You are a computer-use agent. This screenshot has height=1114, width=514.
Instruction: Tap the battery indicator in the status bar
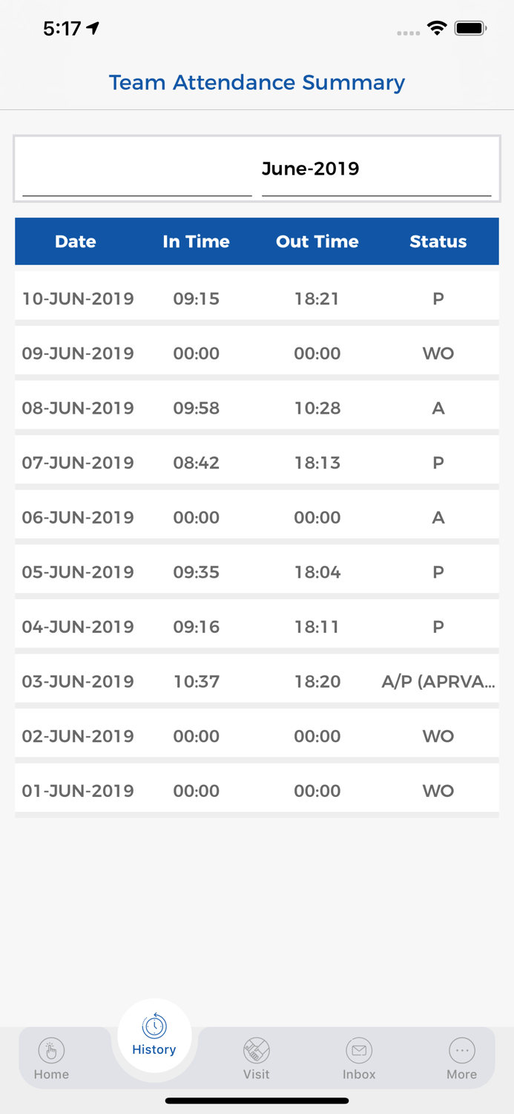pyautogui.click(x=468, y=27)
